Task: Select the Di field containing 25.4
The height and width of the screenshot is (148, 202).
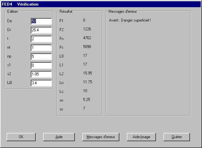Action: click(x=41, y=30)
